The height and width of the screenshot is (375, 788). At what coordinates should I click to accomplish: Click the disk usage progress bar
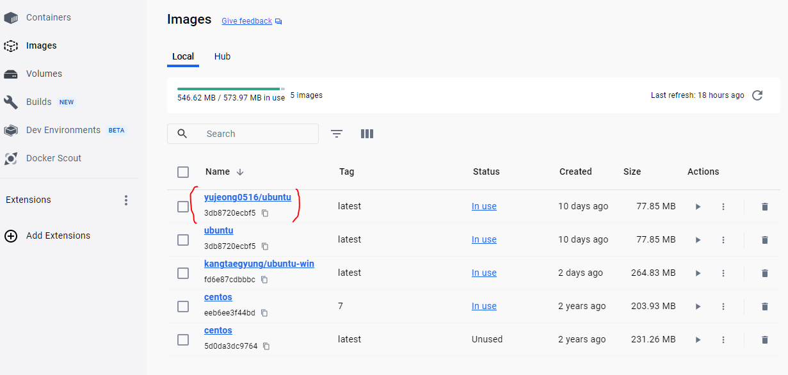click(231, 88)
